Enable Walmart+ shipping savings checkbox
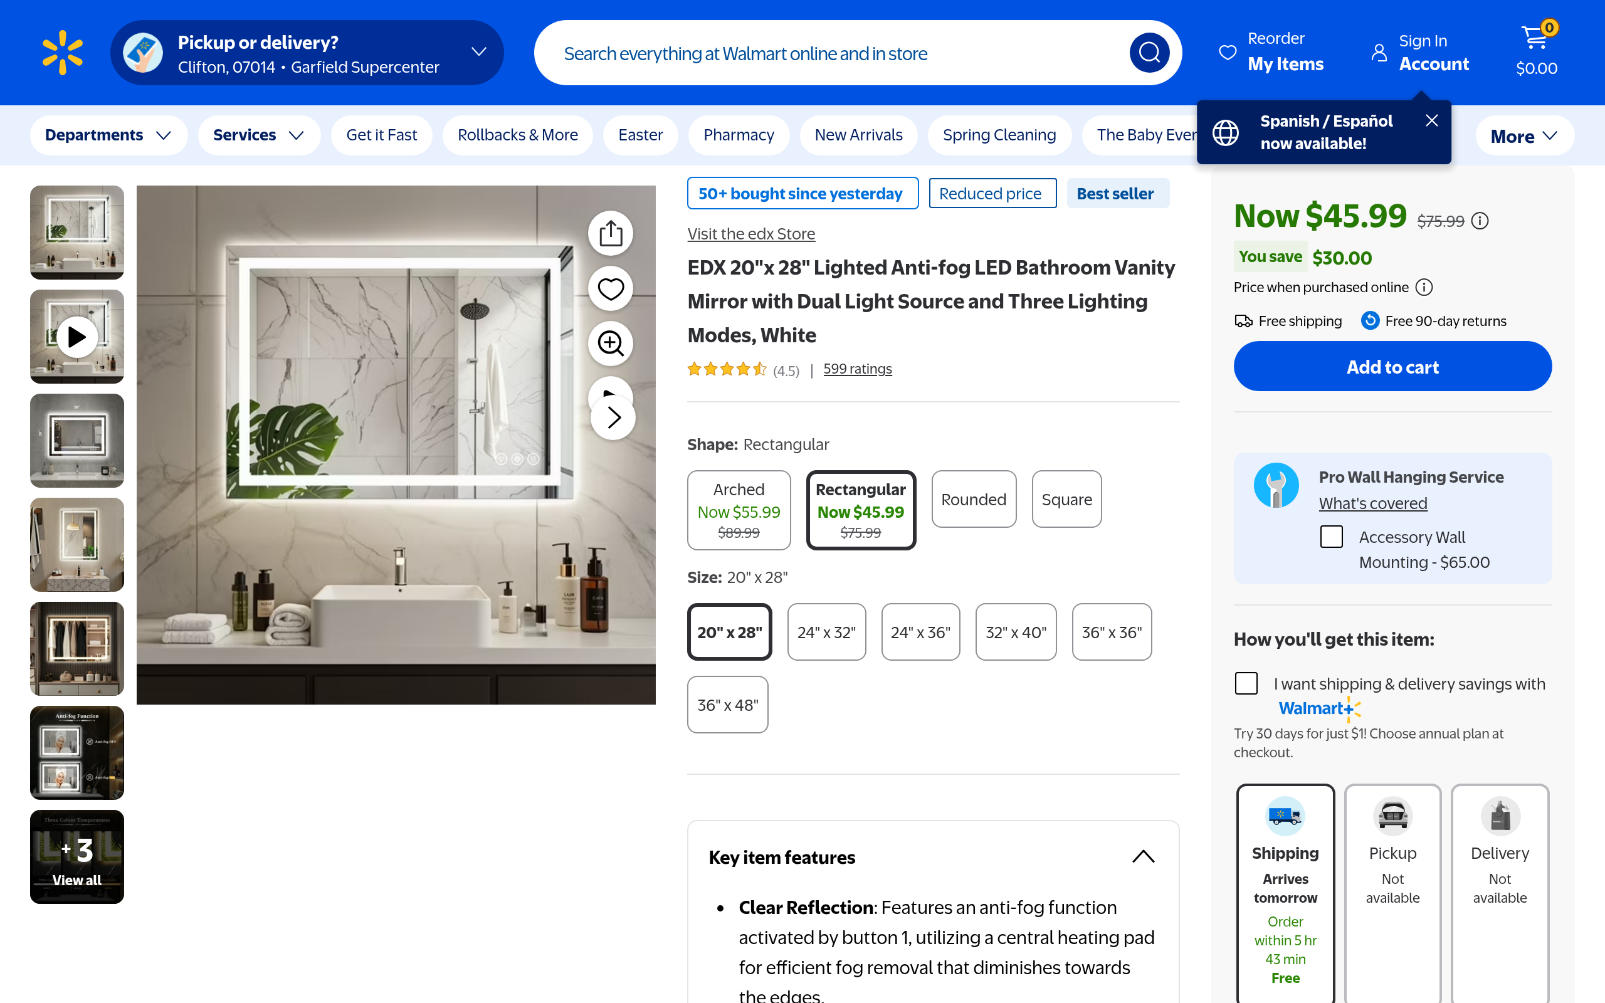 coord(1246,683)
